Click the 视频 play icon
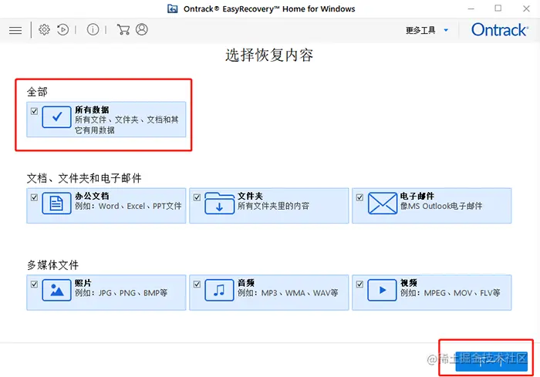Image resolution: width=540 pixels, height=377 pixels. point(383,290)
